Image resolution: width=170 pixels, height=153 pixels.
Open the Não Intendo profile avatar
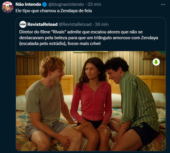(7, 7)
